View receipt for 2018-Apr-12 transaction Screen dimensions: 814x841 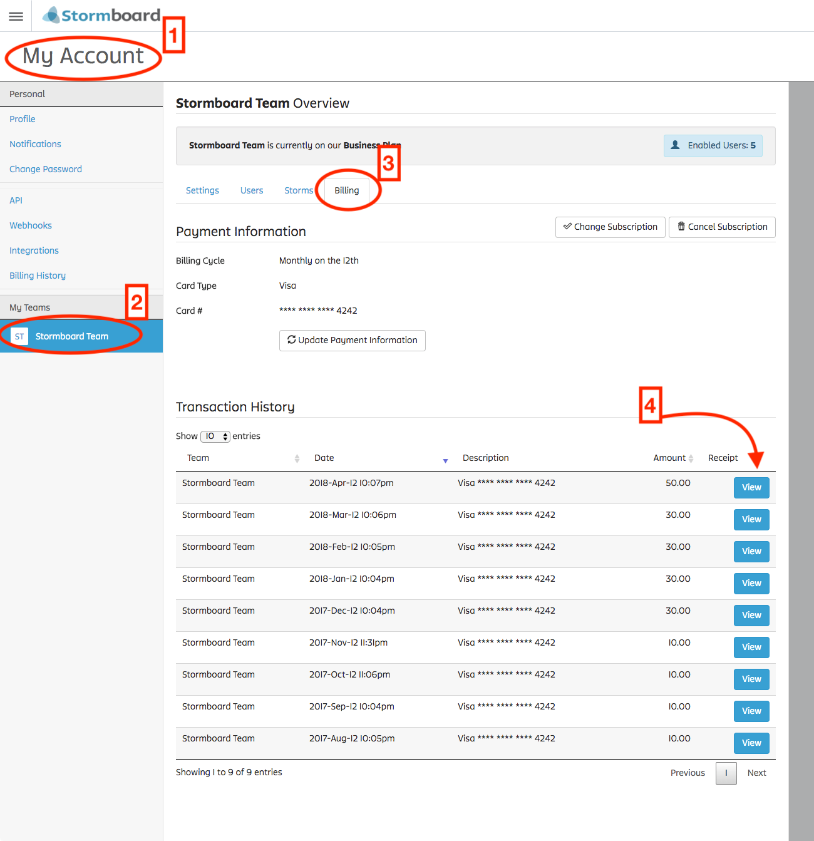click(x=751, y=488)
